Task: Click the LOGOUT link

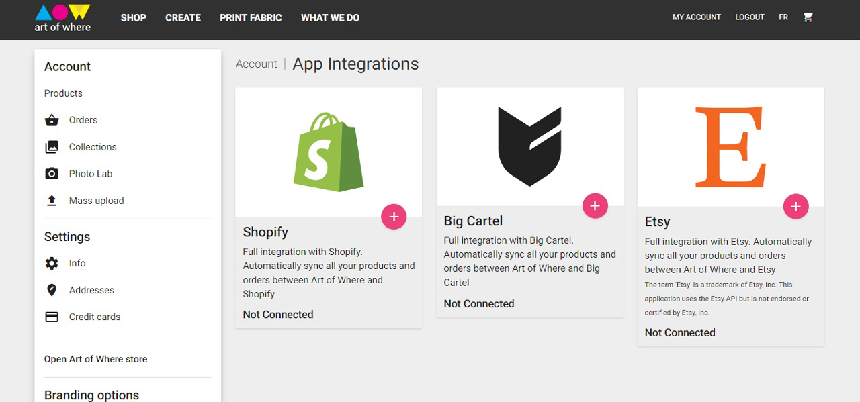Action: coord(750,17)
